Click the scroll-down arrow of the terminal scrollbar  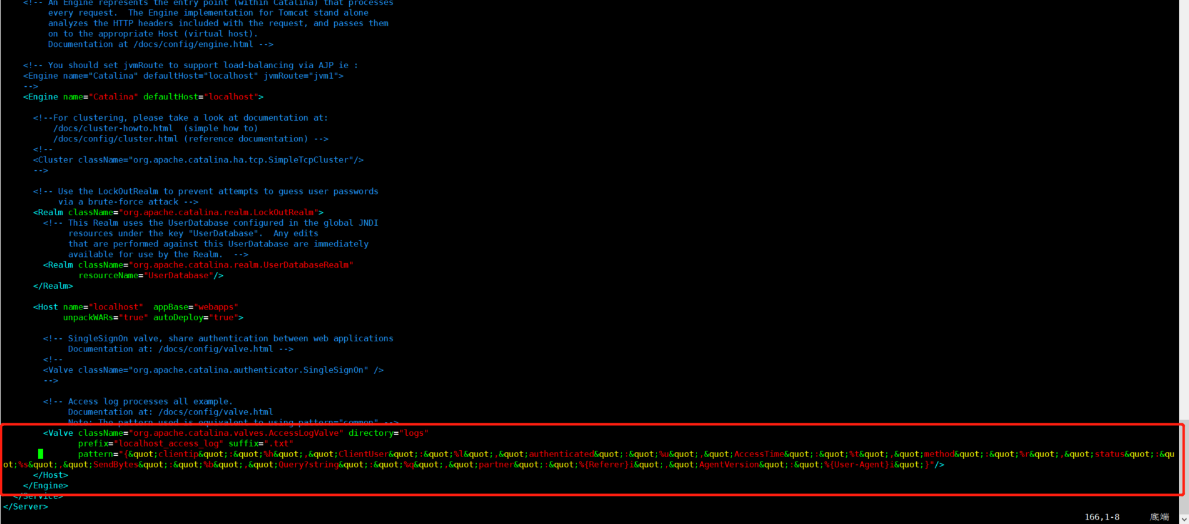[x=1184, y=518]
